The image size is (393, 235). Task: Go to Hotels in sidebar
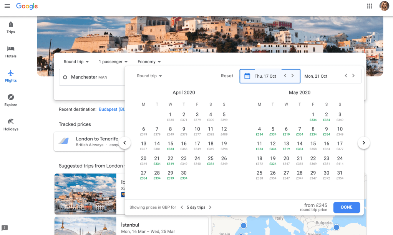click(11, 52)
